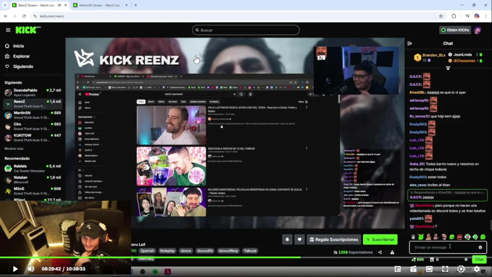Click the Yakuza tag
The width and height of the screenshot is (492, 277).
pos(250,250)
